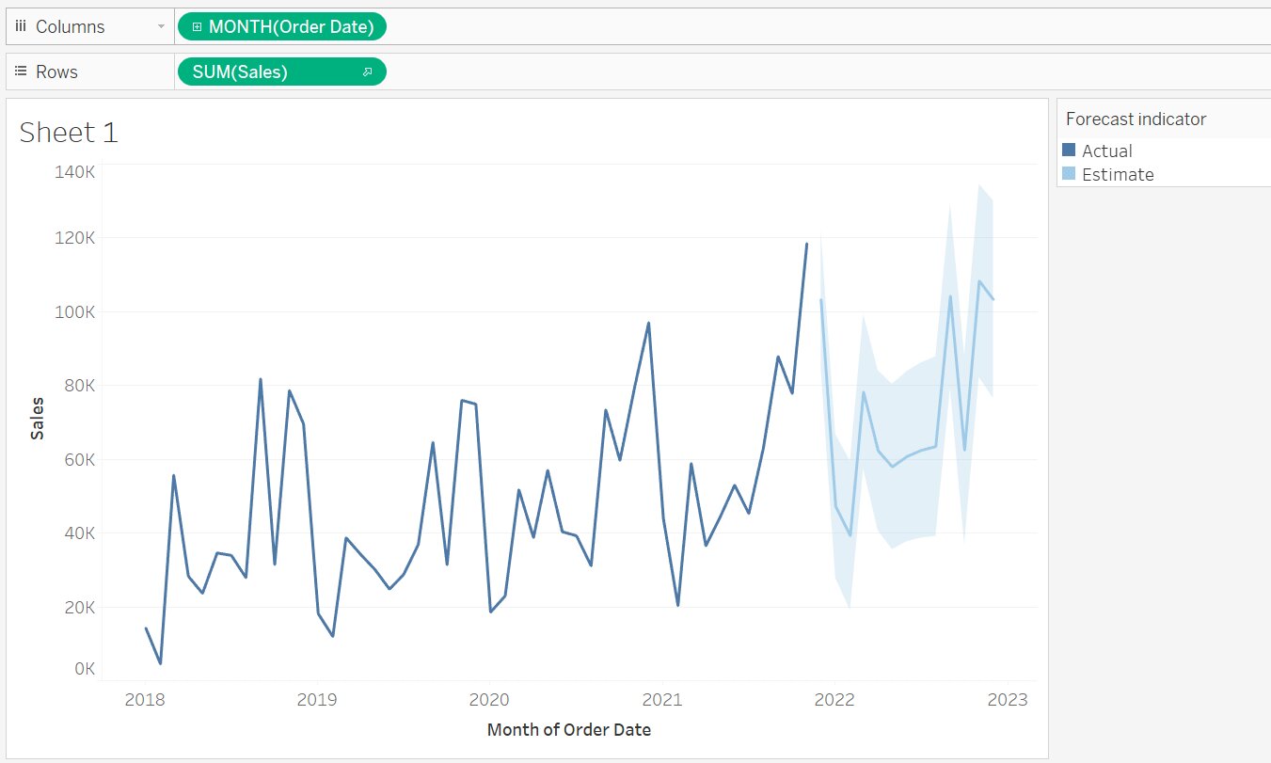
Task: Click the Columns shelf icon
Action: point(21,27)
